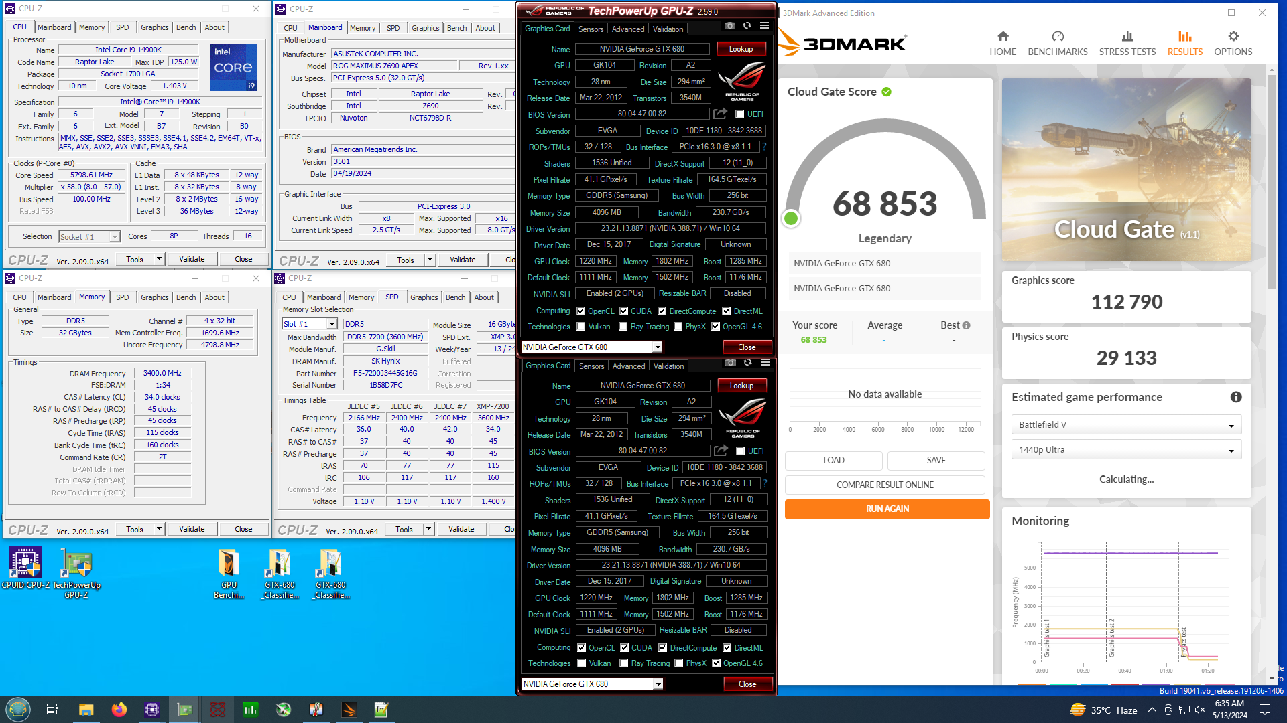Open 3DMark OPTIONS gear icon

[x=1233, y=36]
